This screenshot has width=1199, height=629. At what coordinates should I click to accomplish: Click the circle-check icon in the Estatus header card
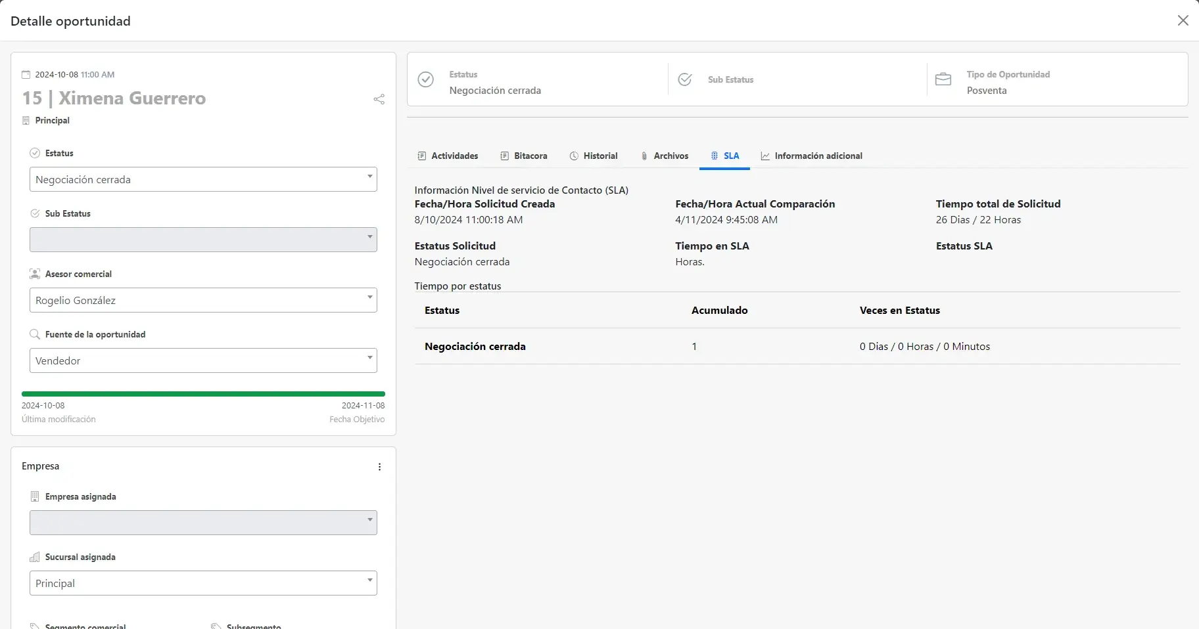pos(426,79)
